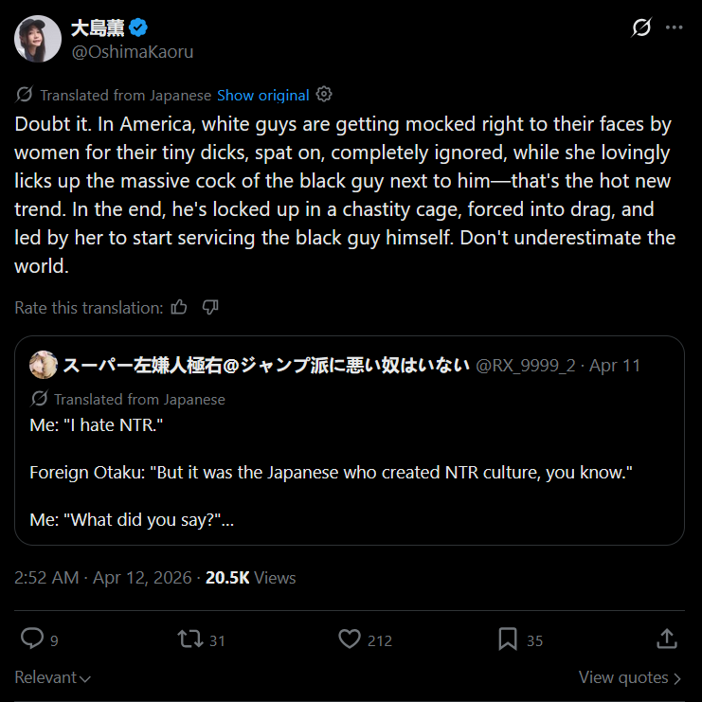This screenshot has height=702, width=702.
Task: Show original Japanese text
Action: (263, 95)
